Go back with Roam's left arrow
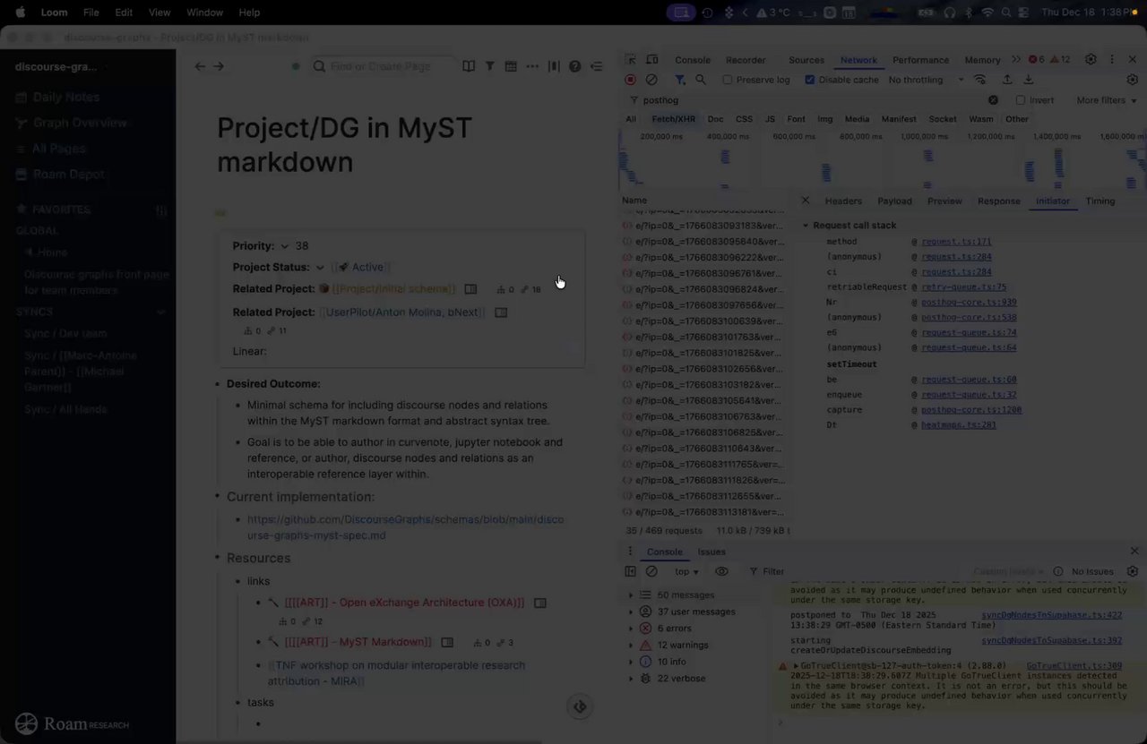Image resolution: width=1147 pixels, height=744 pixels. tap(200, 66)
